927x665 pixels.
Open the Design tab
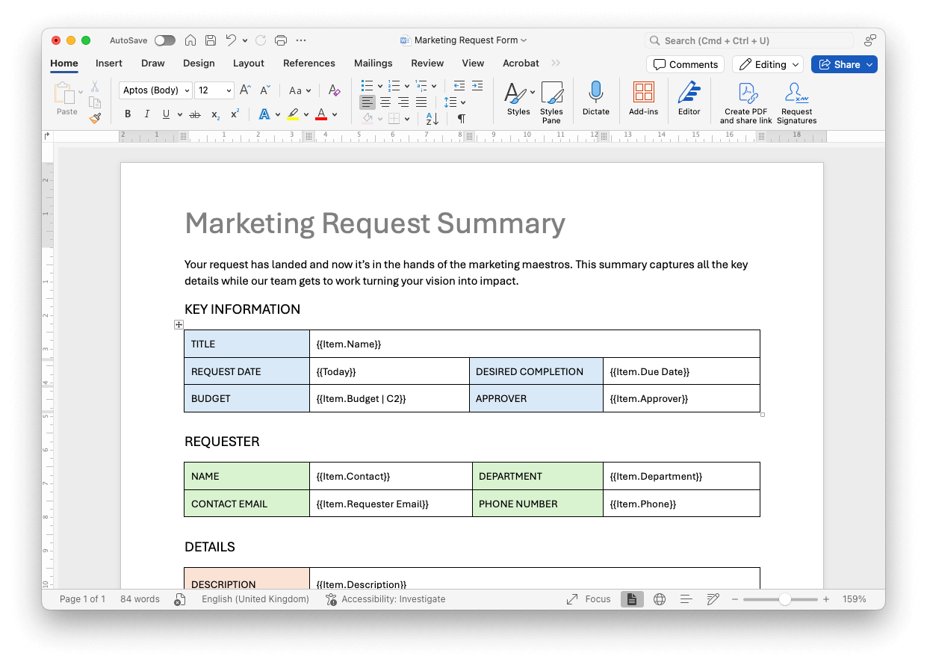tap(199, 64)
